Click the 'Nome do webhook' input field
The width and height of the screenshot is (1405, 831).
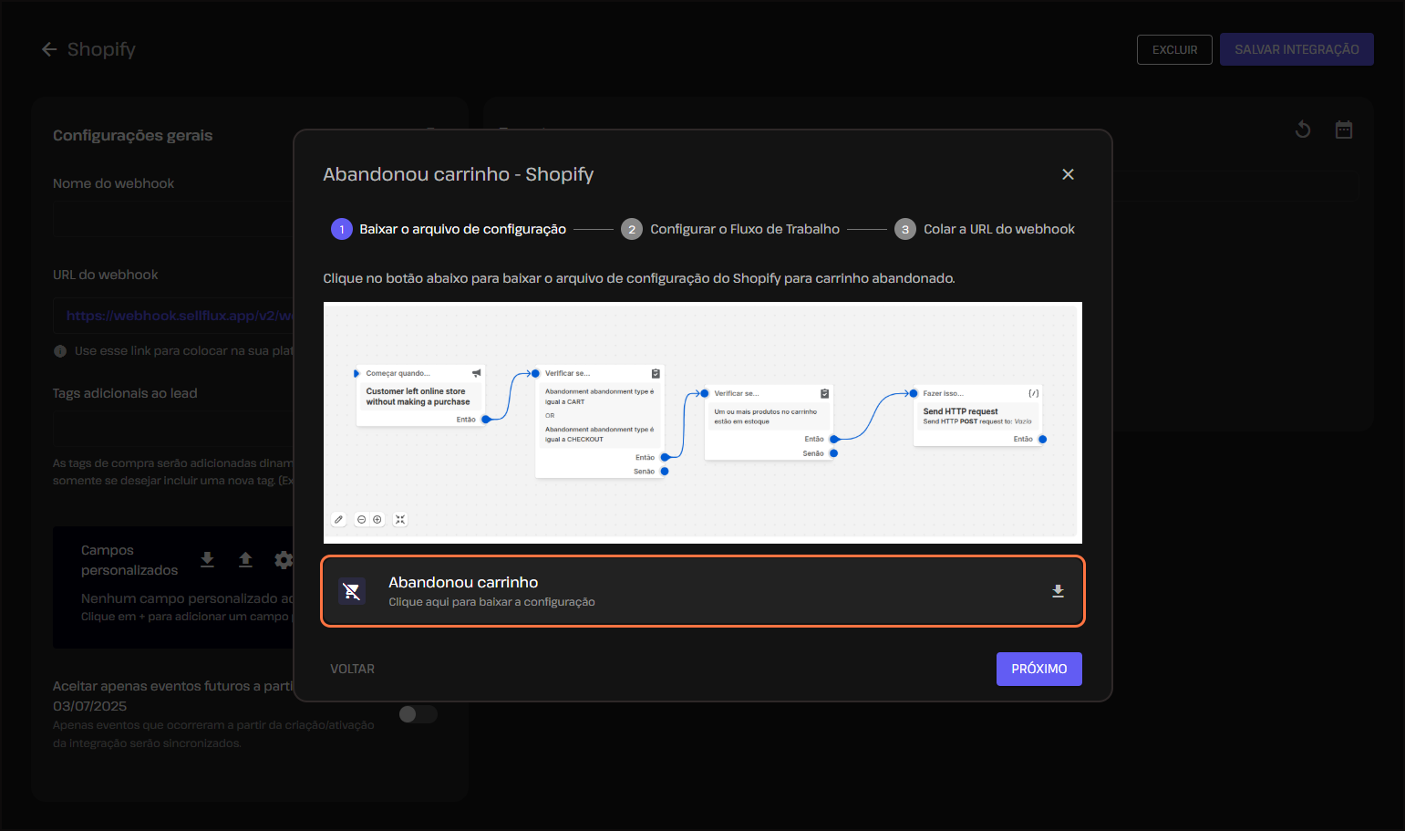click(173, 221)
